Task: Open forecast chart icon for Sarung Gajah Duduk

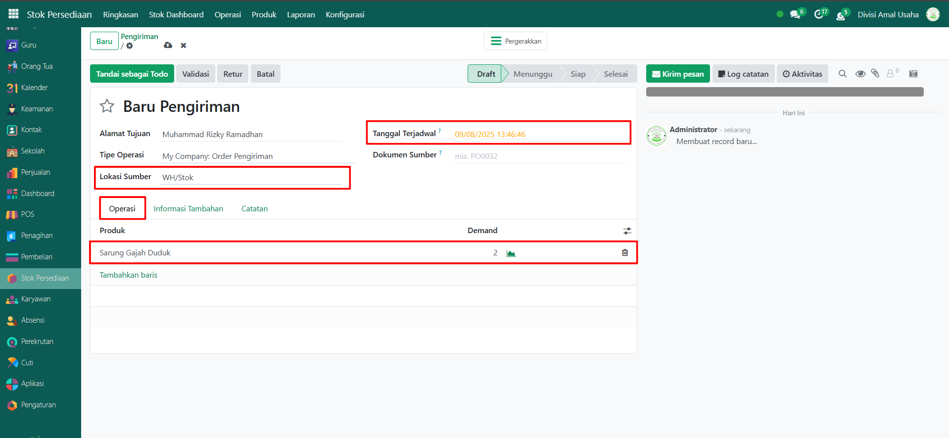Action: tap(511, 253)
